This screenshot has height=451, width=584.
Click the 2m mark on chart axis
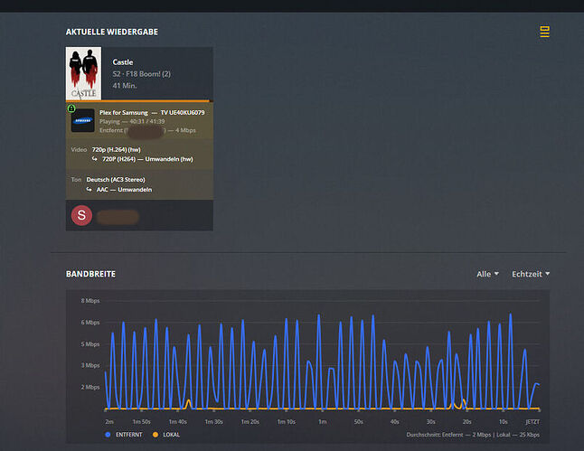[109, 422]
